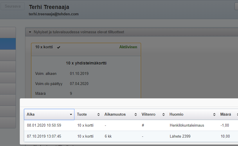Click the sort icon in the Viitenro column
Viewport: 238px width, 146px height.
click(x=163, y=114)
